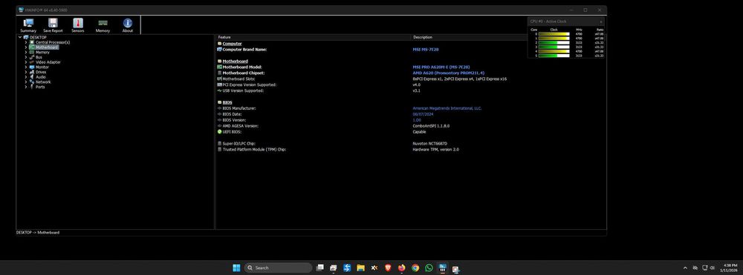Click core 0 clock bar
This screenshot has width=743, height=275.
click(554, 34)
